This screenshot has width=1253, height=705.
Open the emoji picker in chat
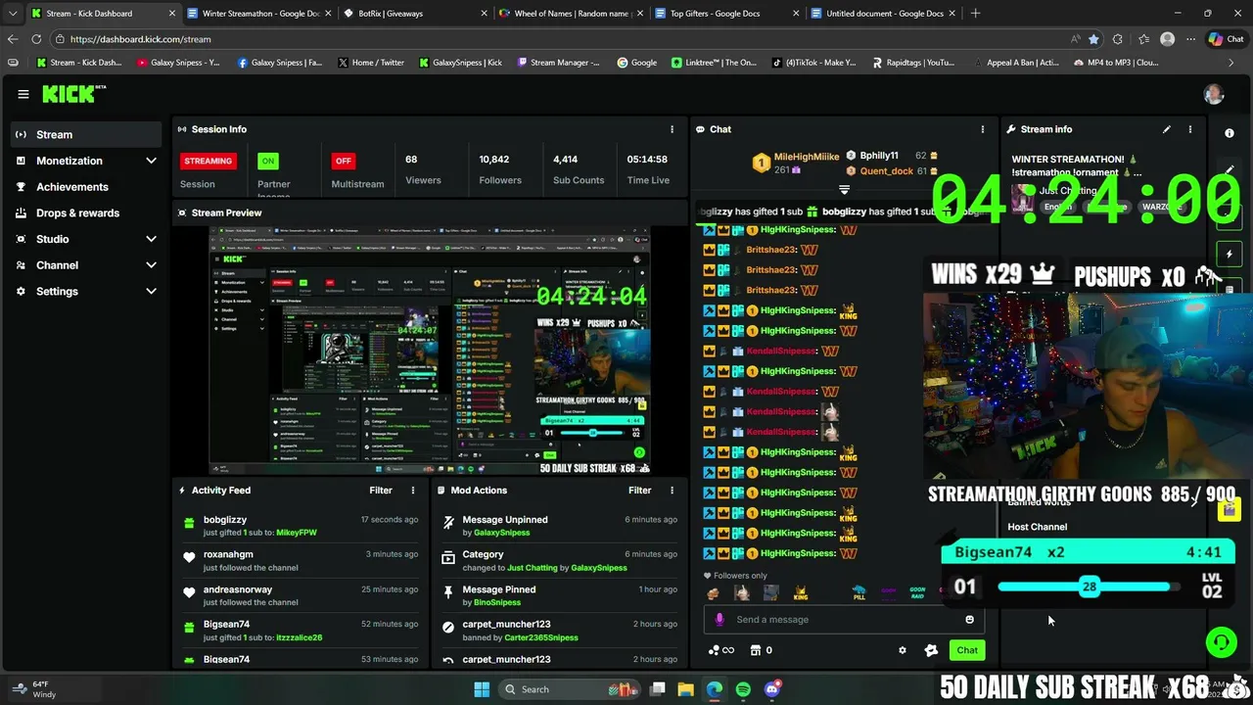pos(969,619)
